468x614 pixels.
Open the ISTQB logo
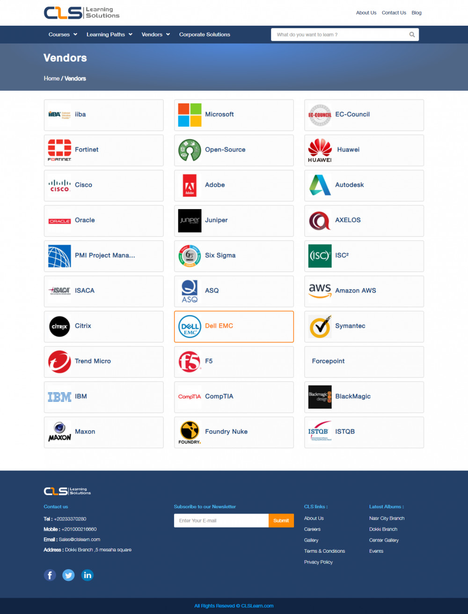pos(320,432)
